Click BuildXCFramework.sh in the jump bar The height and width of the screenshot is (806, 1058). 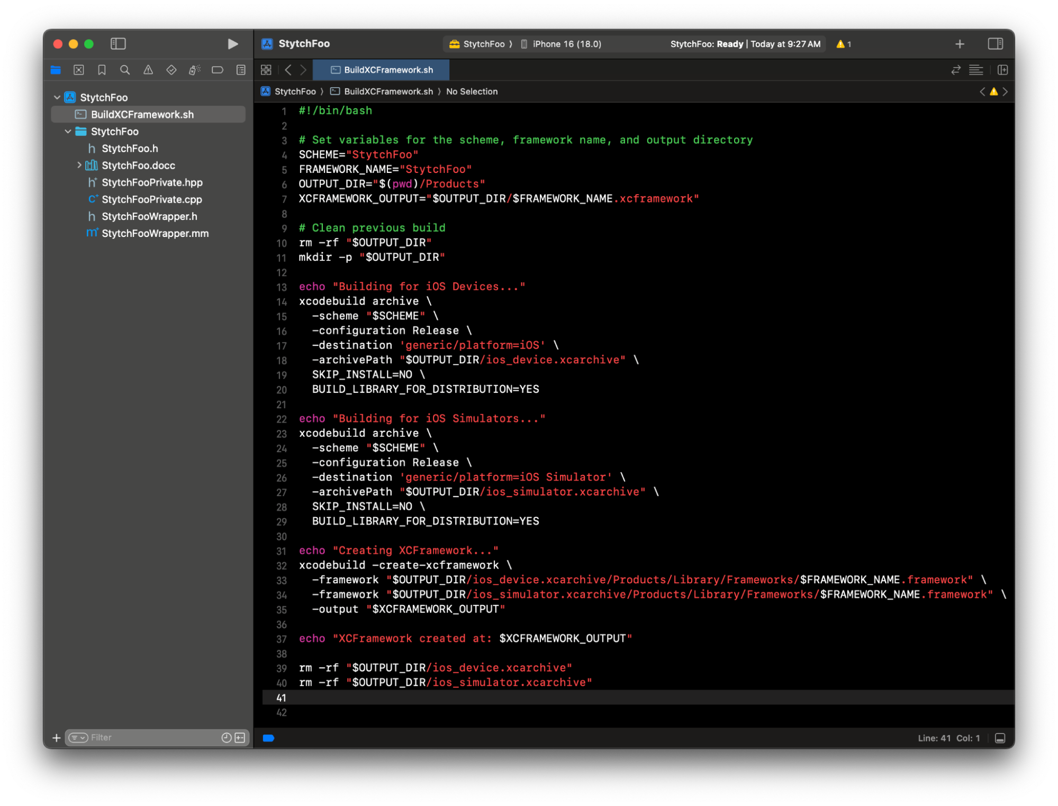tap(382, 91)
